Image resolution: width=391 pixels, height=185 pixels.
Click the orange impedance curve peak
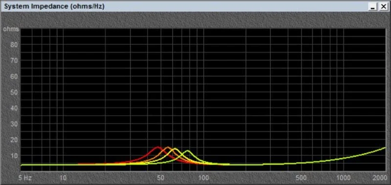pos(168,147)
